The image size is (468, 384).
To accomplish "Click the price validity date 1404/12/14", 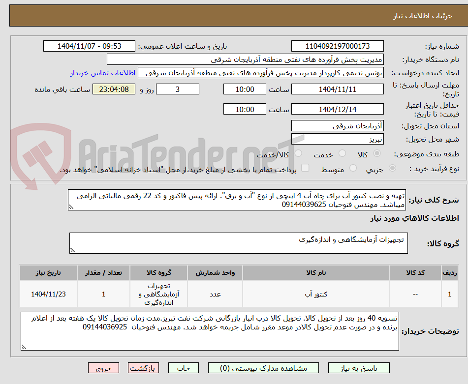I will [337, 109].
